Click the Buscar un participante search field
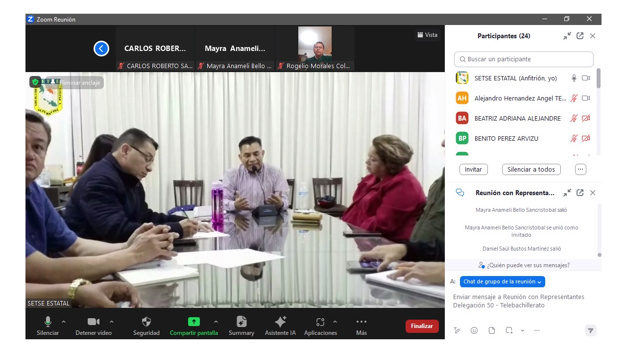 click(x=524, y=59)
